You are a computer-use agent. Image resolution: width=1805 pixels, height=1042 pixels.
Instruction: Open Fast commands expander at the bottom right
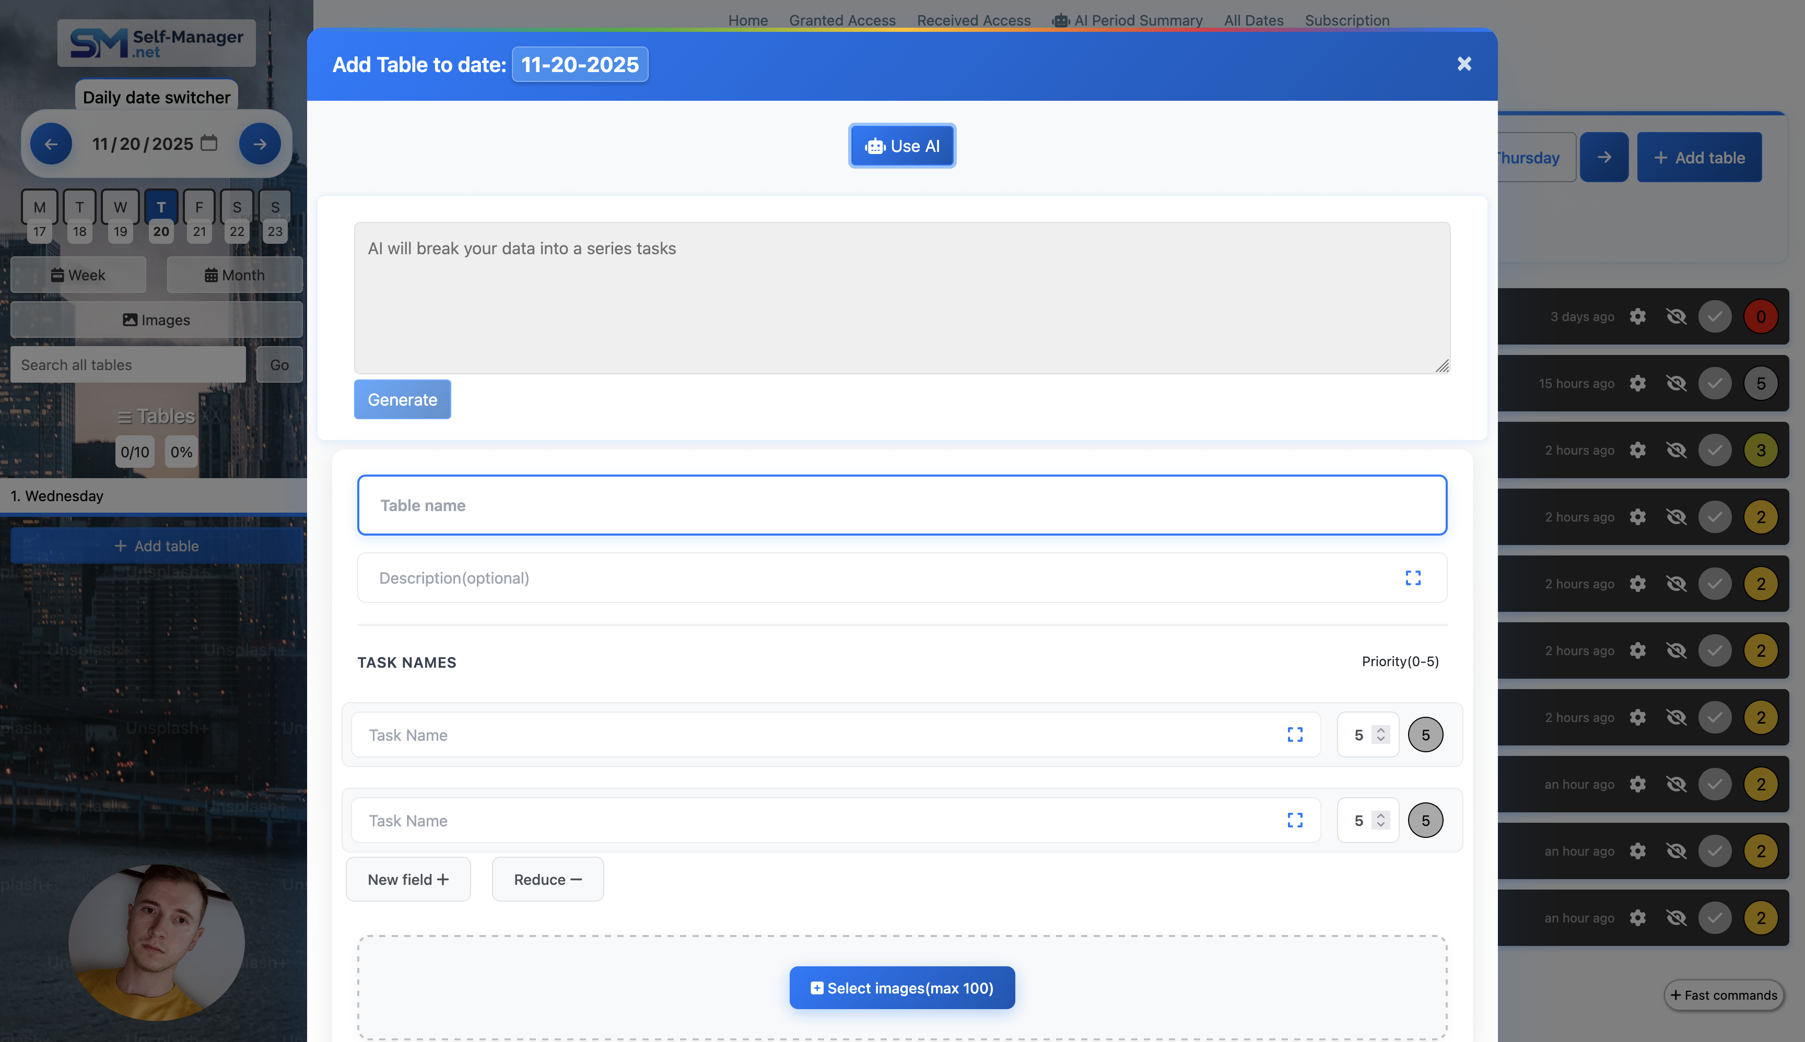pos(1724,995)
